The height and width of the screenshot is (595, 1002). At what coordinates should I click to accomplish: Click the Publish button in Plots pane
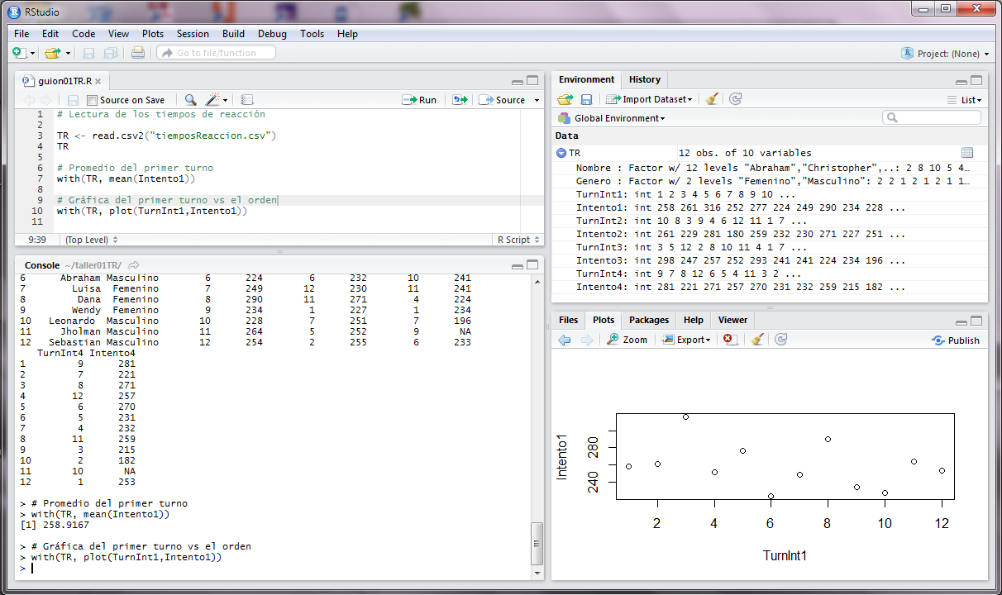[x=955, y=340]
